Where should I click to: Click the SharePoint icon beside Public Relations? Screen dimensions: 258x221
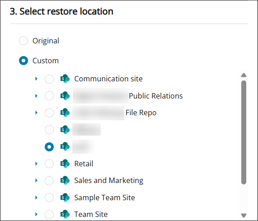(65, 96)
